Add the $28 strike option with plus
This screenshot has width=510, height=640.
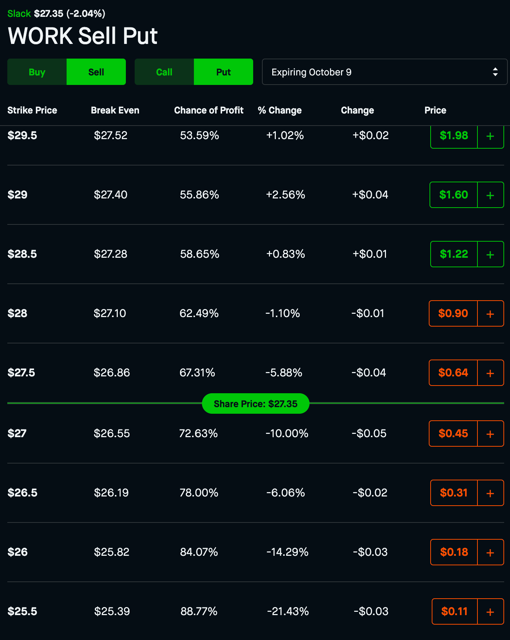[491, 313]
